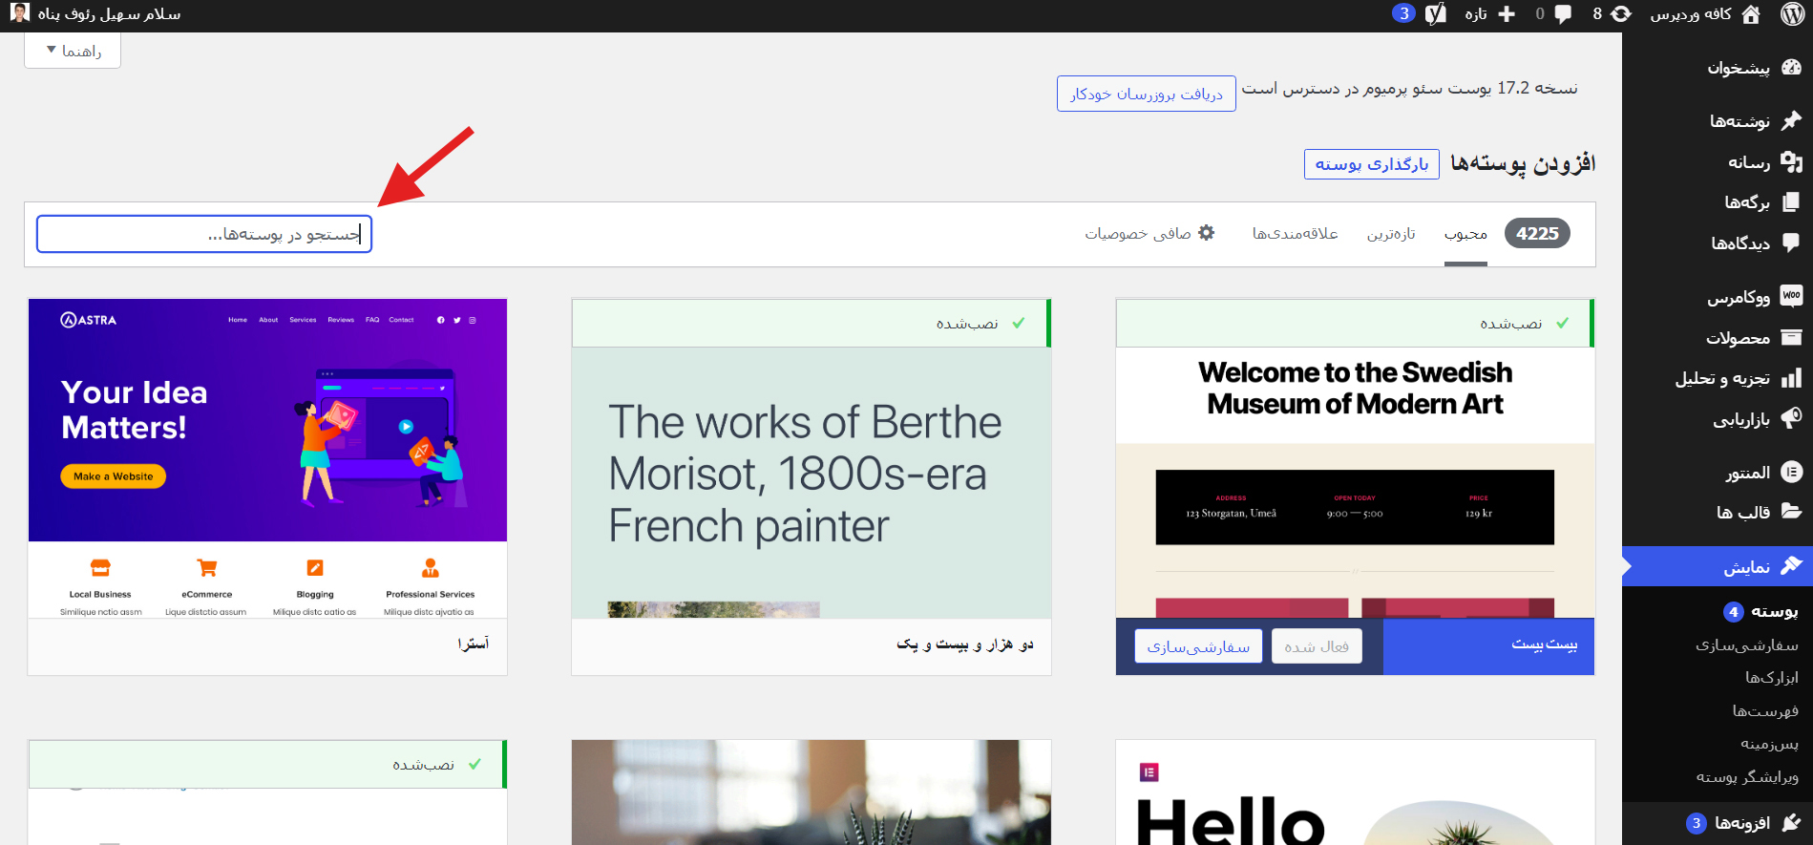Open Widgets (ابزارک‌ها) submenu item
1813x845 pixels.
pyautogui.click(x=1771, y=677)
